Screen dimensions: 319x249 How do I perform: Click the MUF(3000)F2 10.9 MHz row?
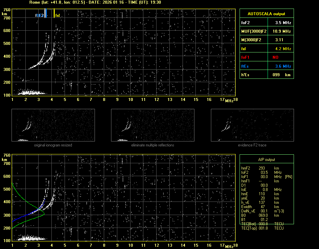pos(266,31)
